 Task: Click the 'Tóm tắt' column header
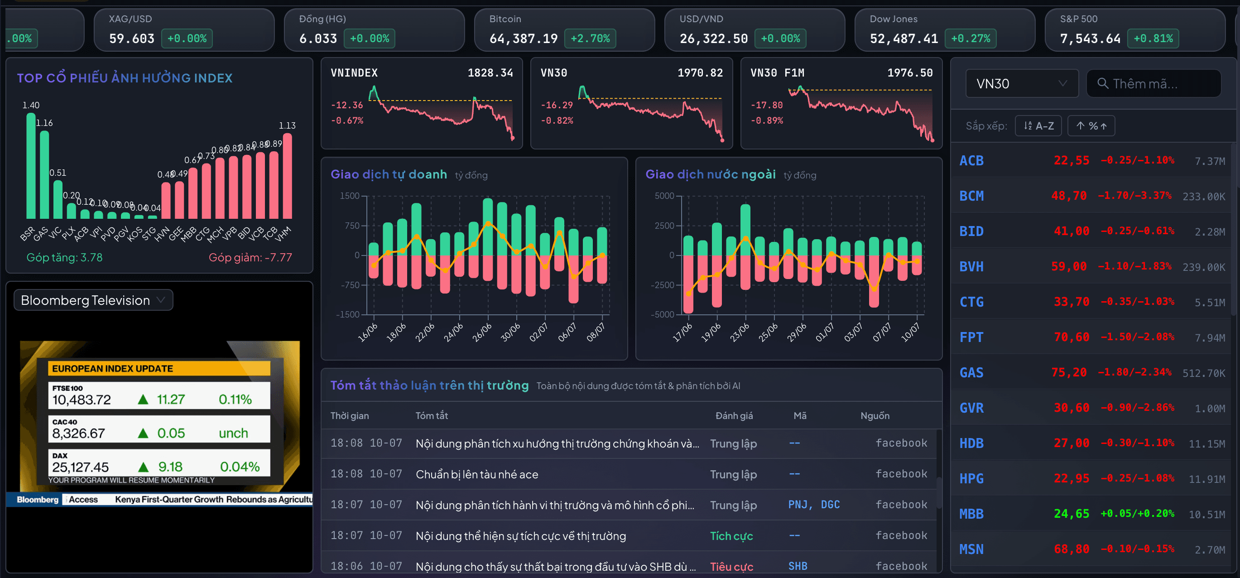(431, 416)
